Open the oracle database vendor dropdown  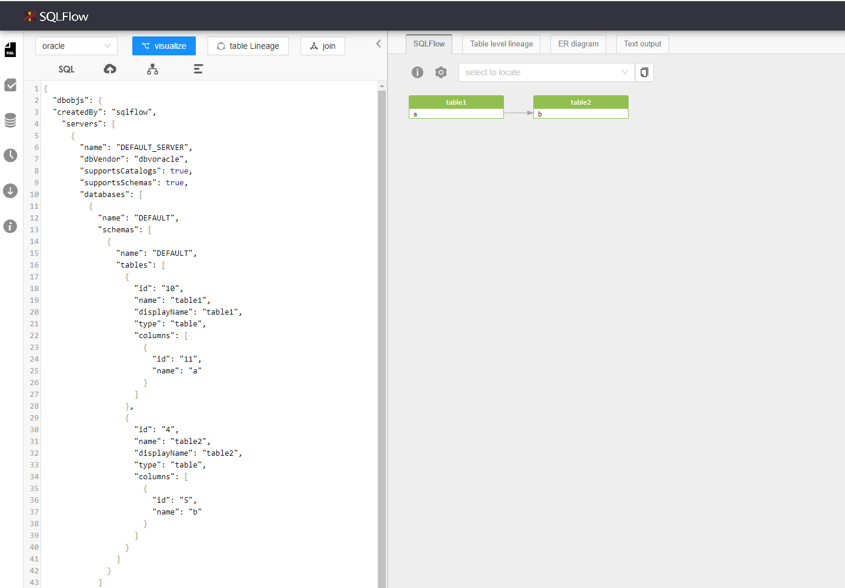pyautogui.click(x=76, y=46)
